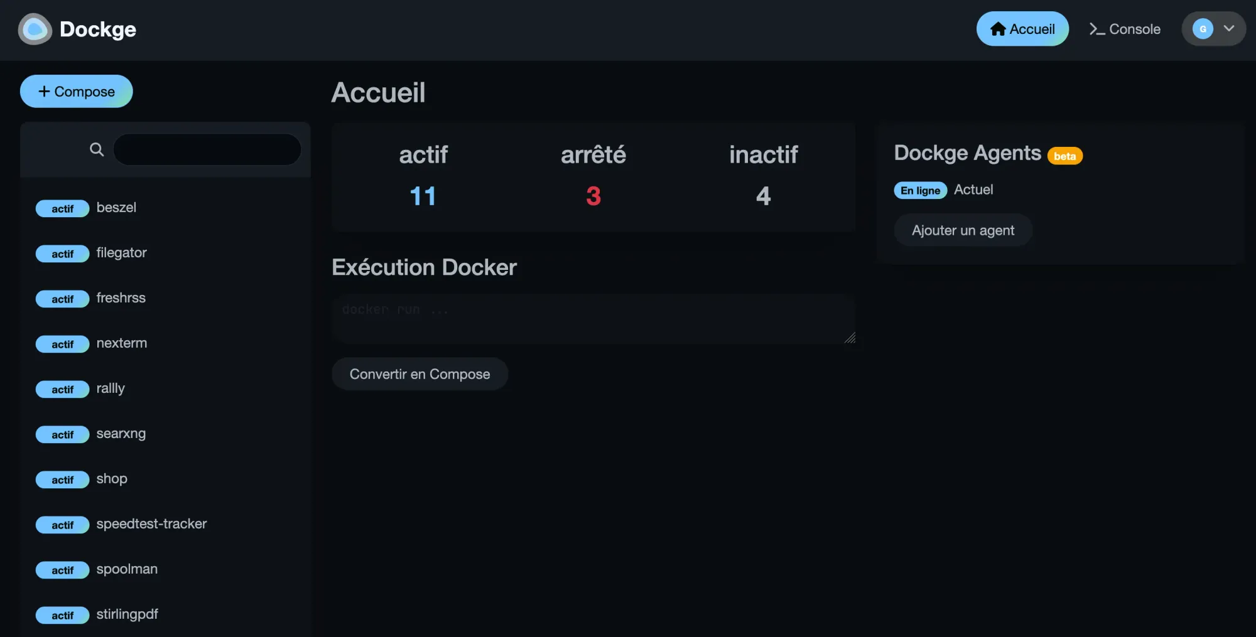
Task: Expand the profile dropdown chevron
Action: 1229,29
